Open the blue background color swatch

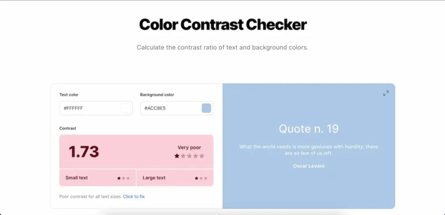(206, 108)
